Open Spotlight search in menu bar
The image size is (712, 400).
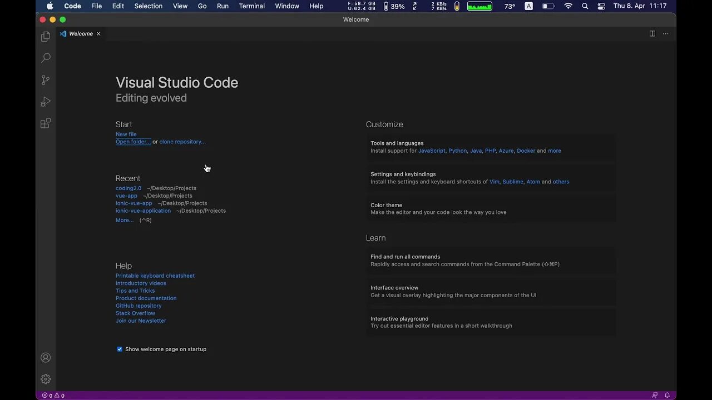pyautogui.click(x=585, y=6)
